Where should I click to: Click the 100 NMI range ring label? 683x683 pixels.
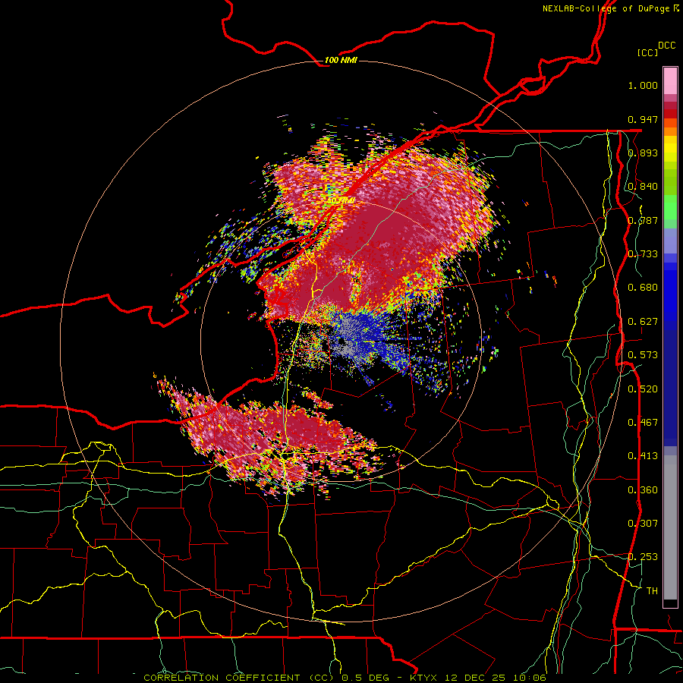tap(341, 60)
